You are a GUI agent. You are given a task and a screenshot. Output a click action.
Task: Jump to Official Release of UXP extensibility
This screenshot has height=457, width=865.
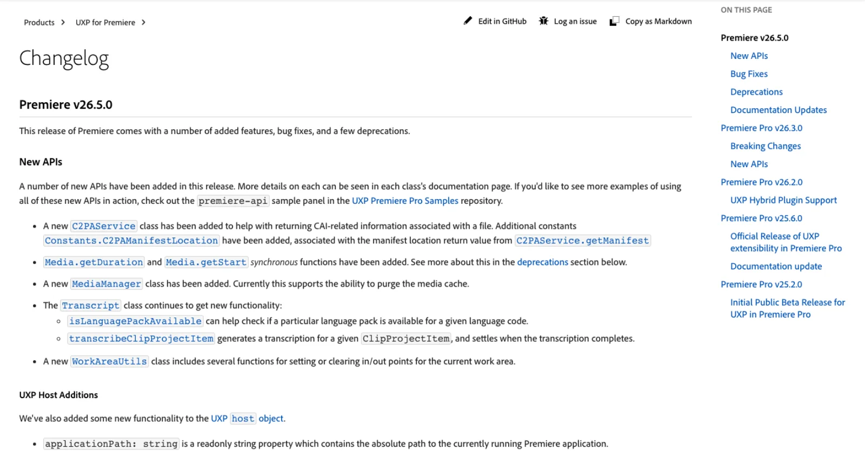pyautogui.click(x=786, y=242)
